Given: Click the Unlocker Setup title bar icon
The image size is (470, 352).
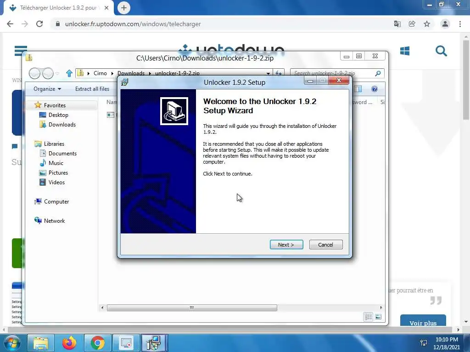Looking at the screenshot, I should click(x=125, y=82).
